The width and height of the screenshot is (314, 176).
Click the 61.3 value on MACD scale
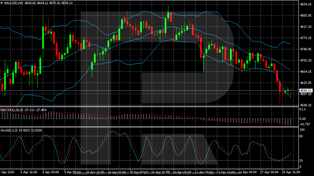coord(303,110)
